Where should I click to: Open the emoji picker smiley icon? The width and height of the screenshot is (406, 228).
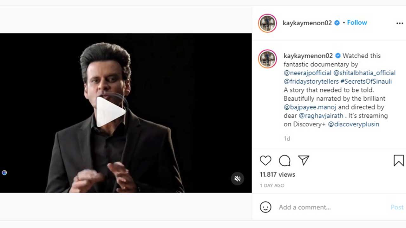point(265,207)
